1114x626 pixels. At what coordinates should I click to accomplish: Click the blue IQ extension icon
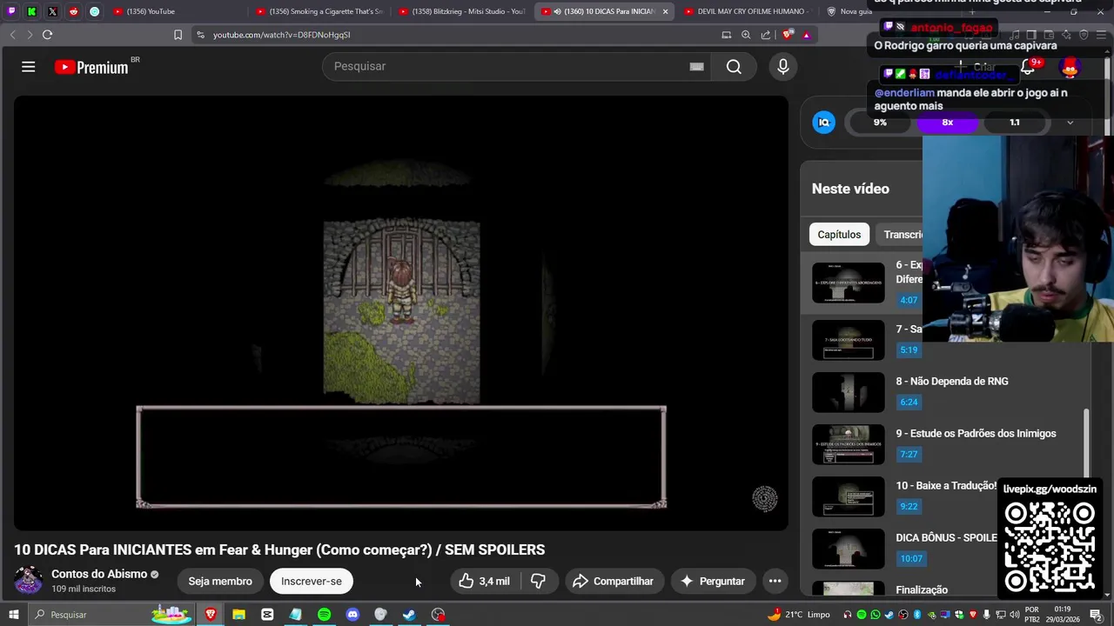823,123
